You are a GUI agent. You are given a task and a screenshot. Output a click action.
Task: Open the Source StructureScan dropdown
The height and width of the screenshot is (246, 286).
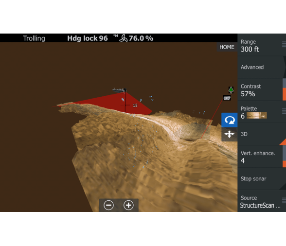point(262,201)
